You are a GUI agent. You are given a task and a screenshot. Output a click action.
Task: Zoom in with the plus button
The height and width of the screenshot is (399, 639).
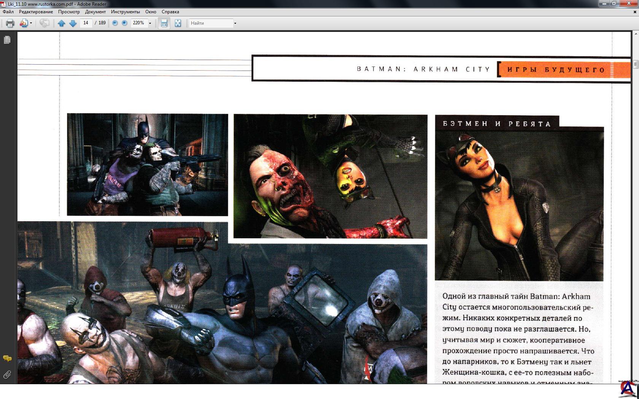point(124,23)
